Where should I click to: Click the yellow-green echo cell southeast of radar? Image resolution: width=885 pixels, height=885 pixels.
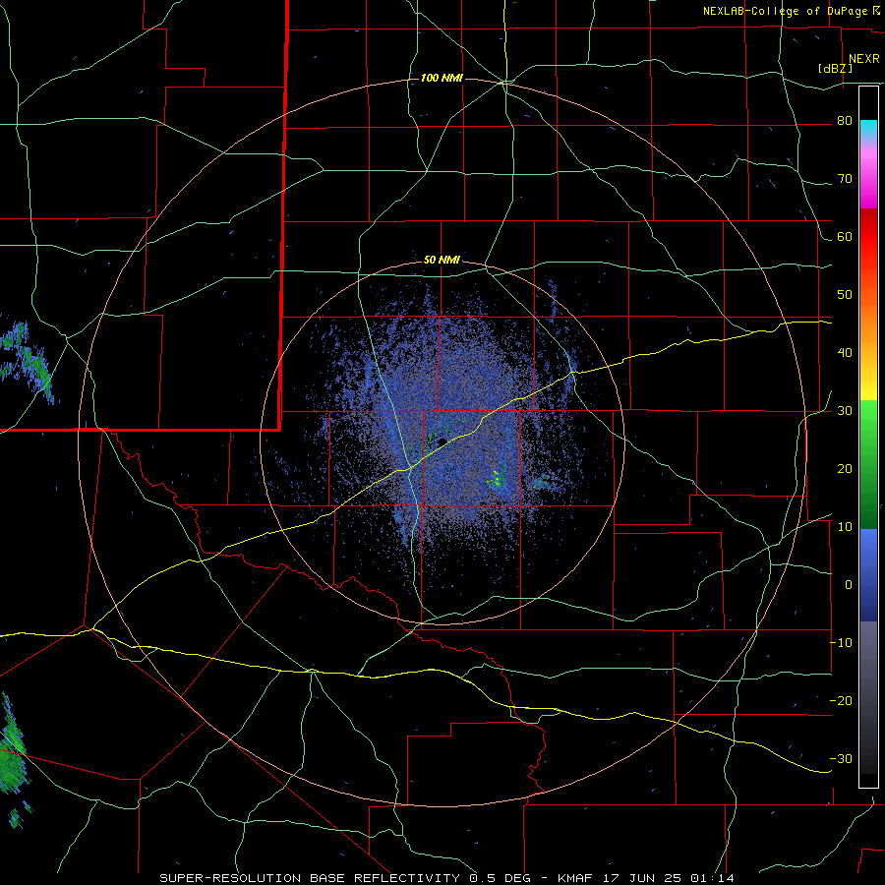[497, 479]
